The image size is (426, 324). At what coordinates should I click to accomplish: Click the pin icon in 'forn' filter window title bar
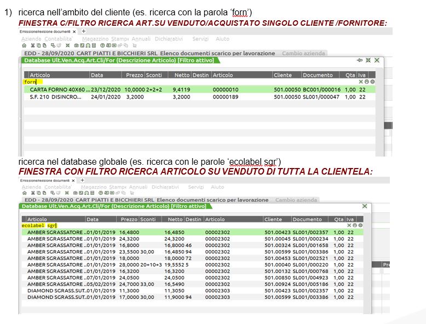(360, 60)
